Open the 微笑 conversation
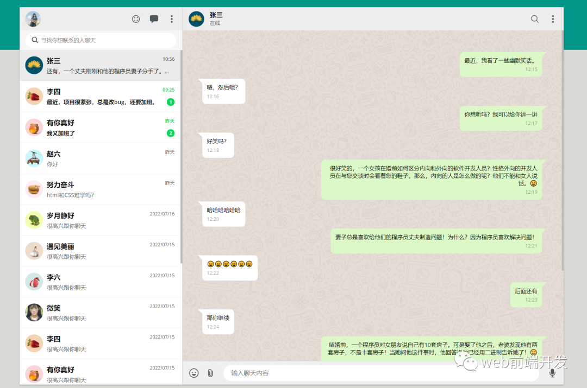587x388 pixels. pyautogui.click(x=101, y=313)
